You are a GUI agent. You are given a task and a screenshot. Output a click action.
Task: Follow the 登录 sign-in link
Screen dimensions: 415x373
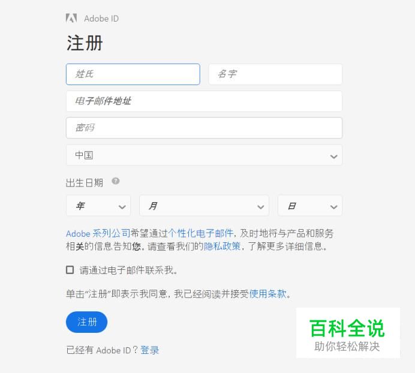[149, 350]
